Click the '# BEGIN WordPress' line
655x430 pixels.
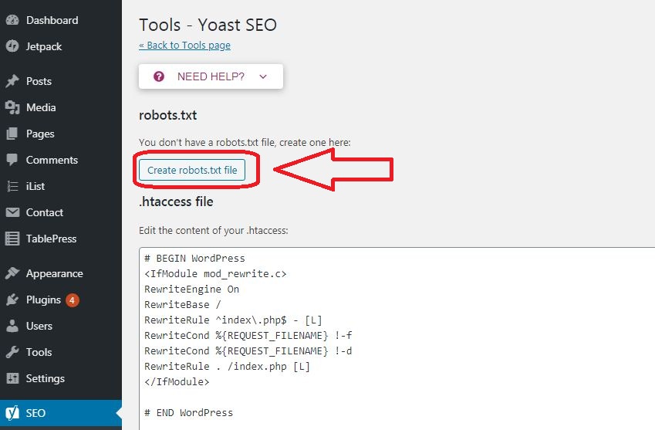coord(194,259)
